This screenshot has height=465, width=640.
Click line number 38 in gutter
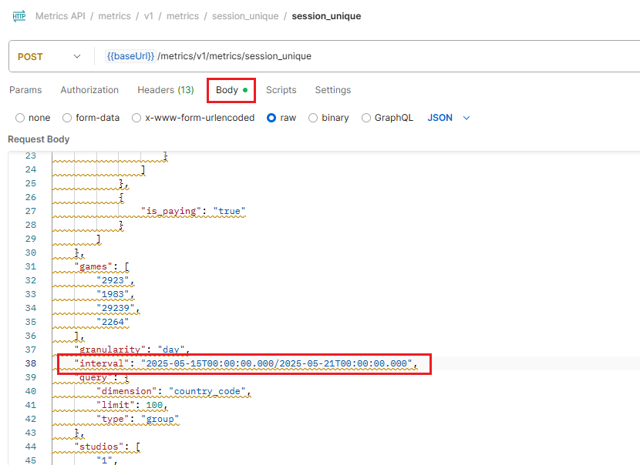click(31, 363)
